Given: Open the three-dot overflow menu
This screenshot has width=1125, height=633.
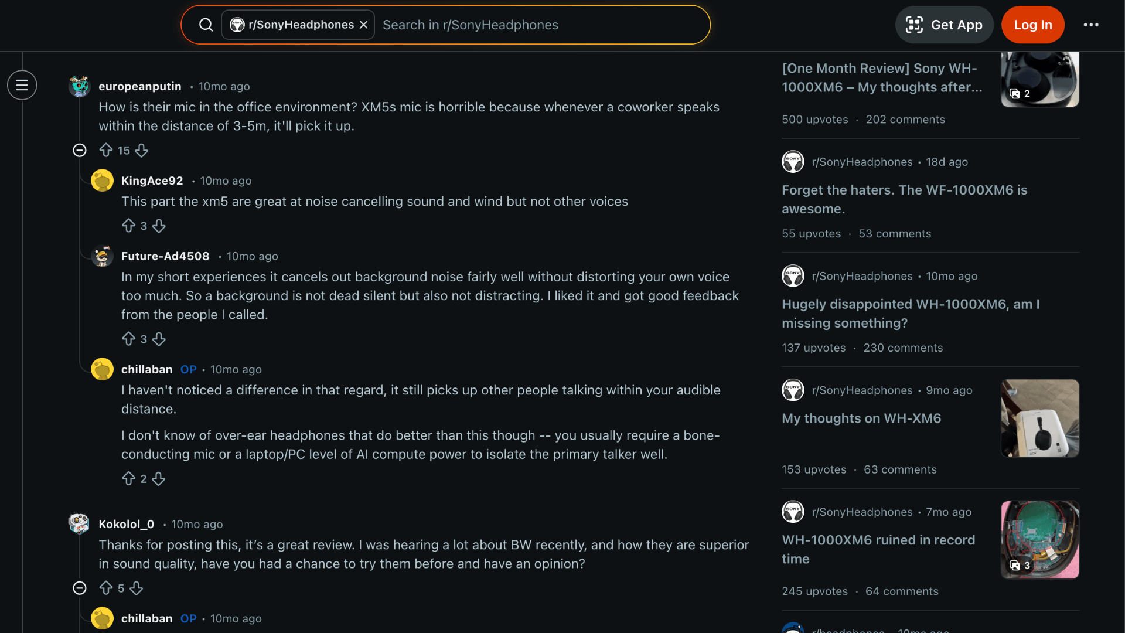Looking at the screenshot, I should coord(1090,25).
